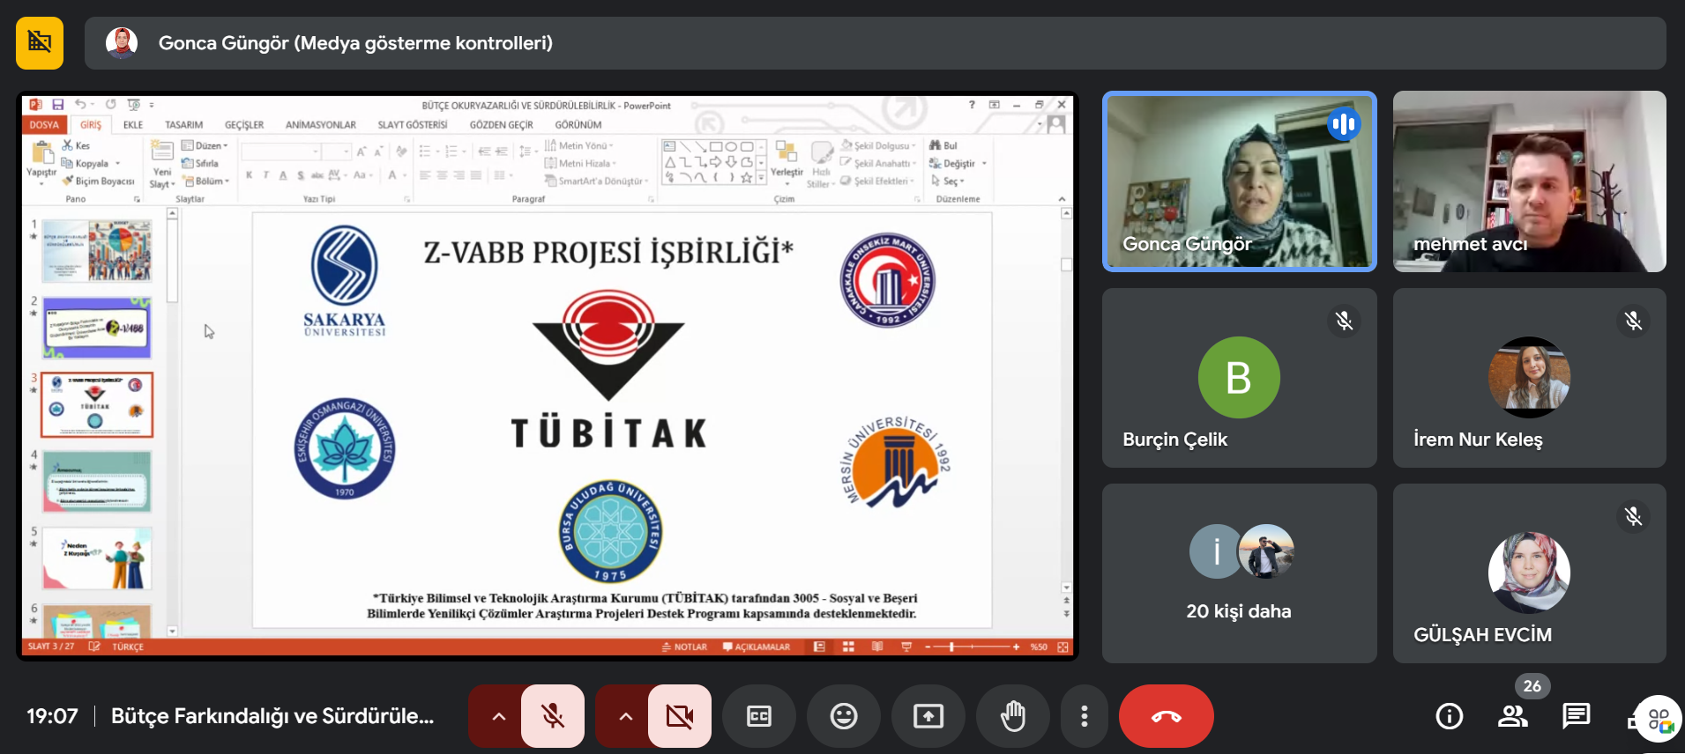Raise your hand
Screen dimensions: 1685x754
[x=1013, y=716]
